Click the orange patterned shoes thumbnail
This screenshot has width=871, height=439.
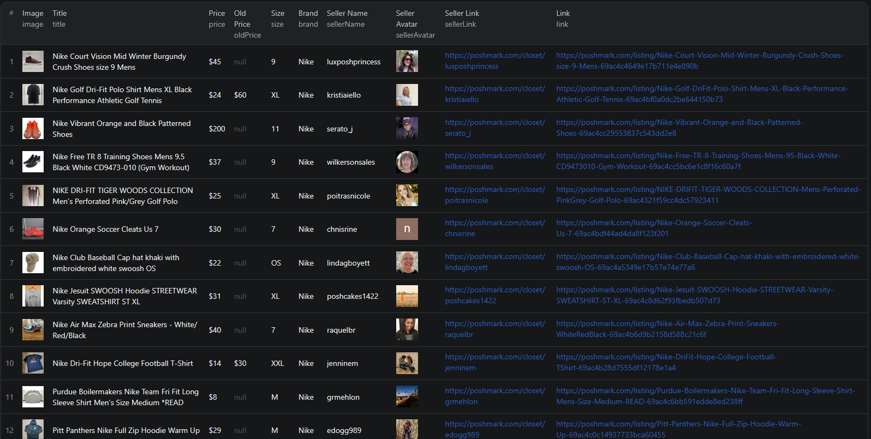33,129
